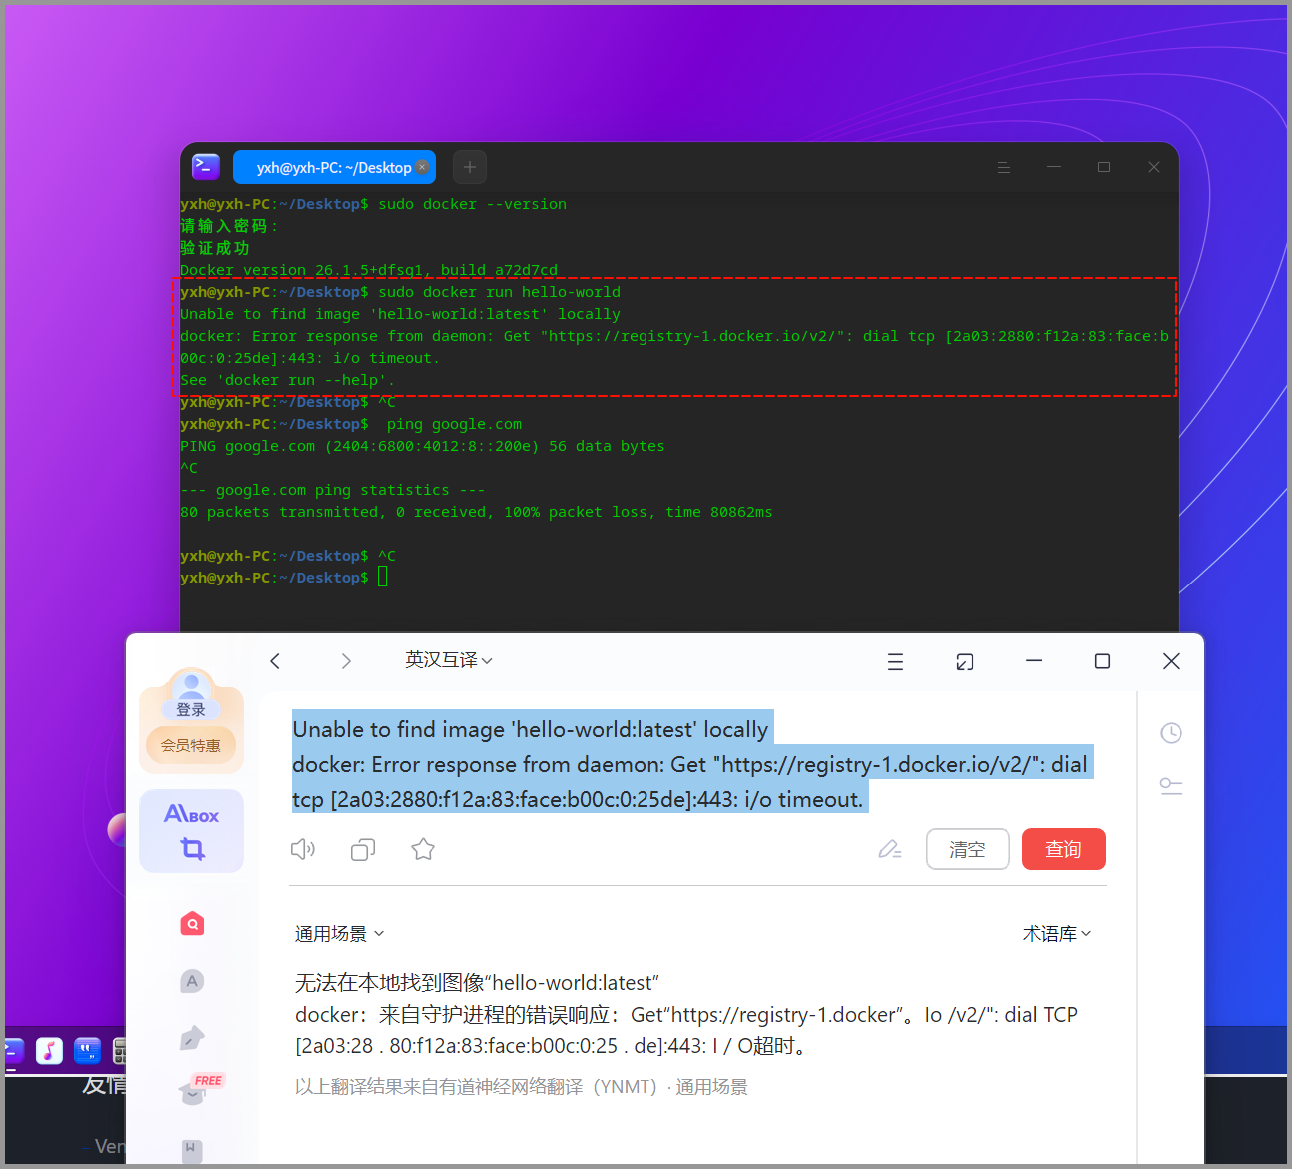Screen dimensions: 1292x1169
Task: Expand the 术语库 terminology dropdown
Action: 1056,934
